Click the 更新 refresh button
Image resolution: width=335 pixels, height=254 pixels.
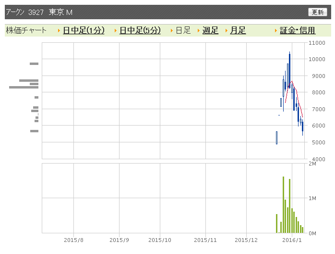coord(317,12)
